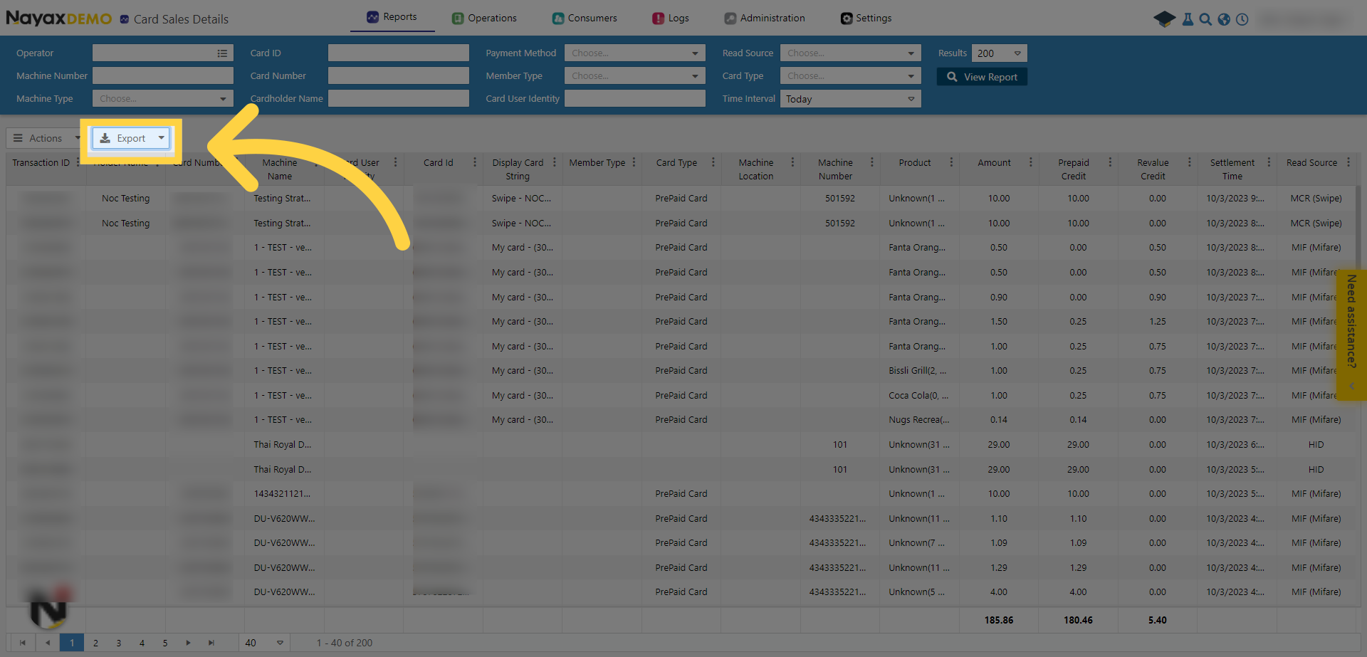Open the Settings menu

(866, 19)
